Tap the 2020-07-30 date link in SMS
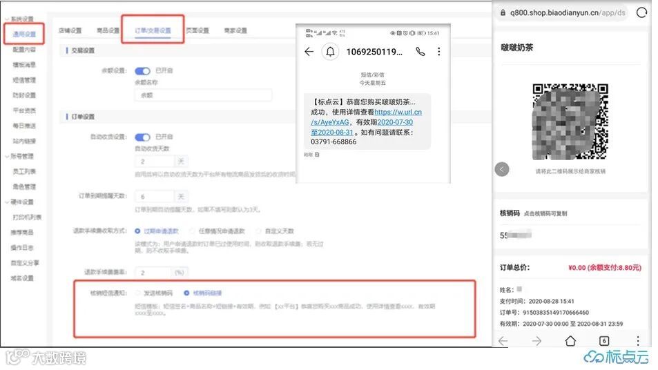 (395, 122)
